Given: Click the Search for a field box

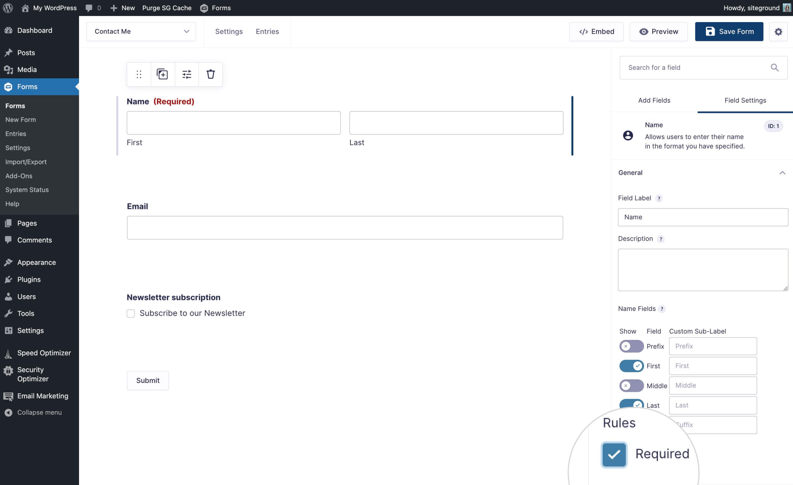Looking at the screenshot, I should click(x=703, y=67).
